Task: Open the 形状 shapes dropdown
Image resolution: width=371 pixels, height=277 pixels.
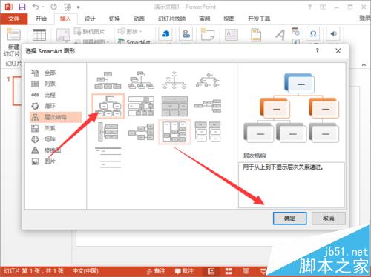Action: [130, 31]
